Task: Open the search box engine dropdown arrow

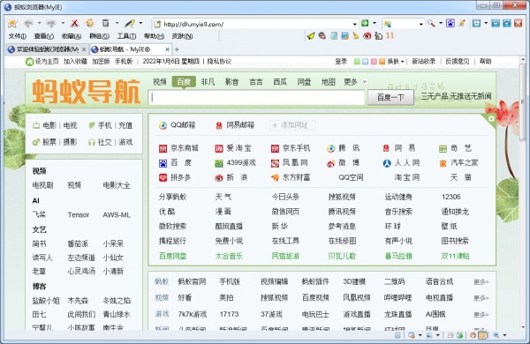Action: pyautogui.click(x=420, y=24)
